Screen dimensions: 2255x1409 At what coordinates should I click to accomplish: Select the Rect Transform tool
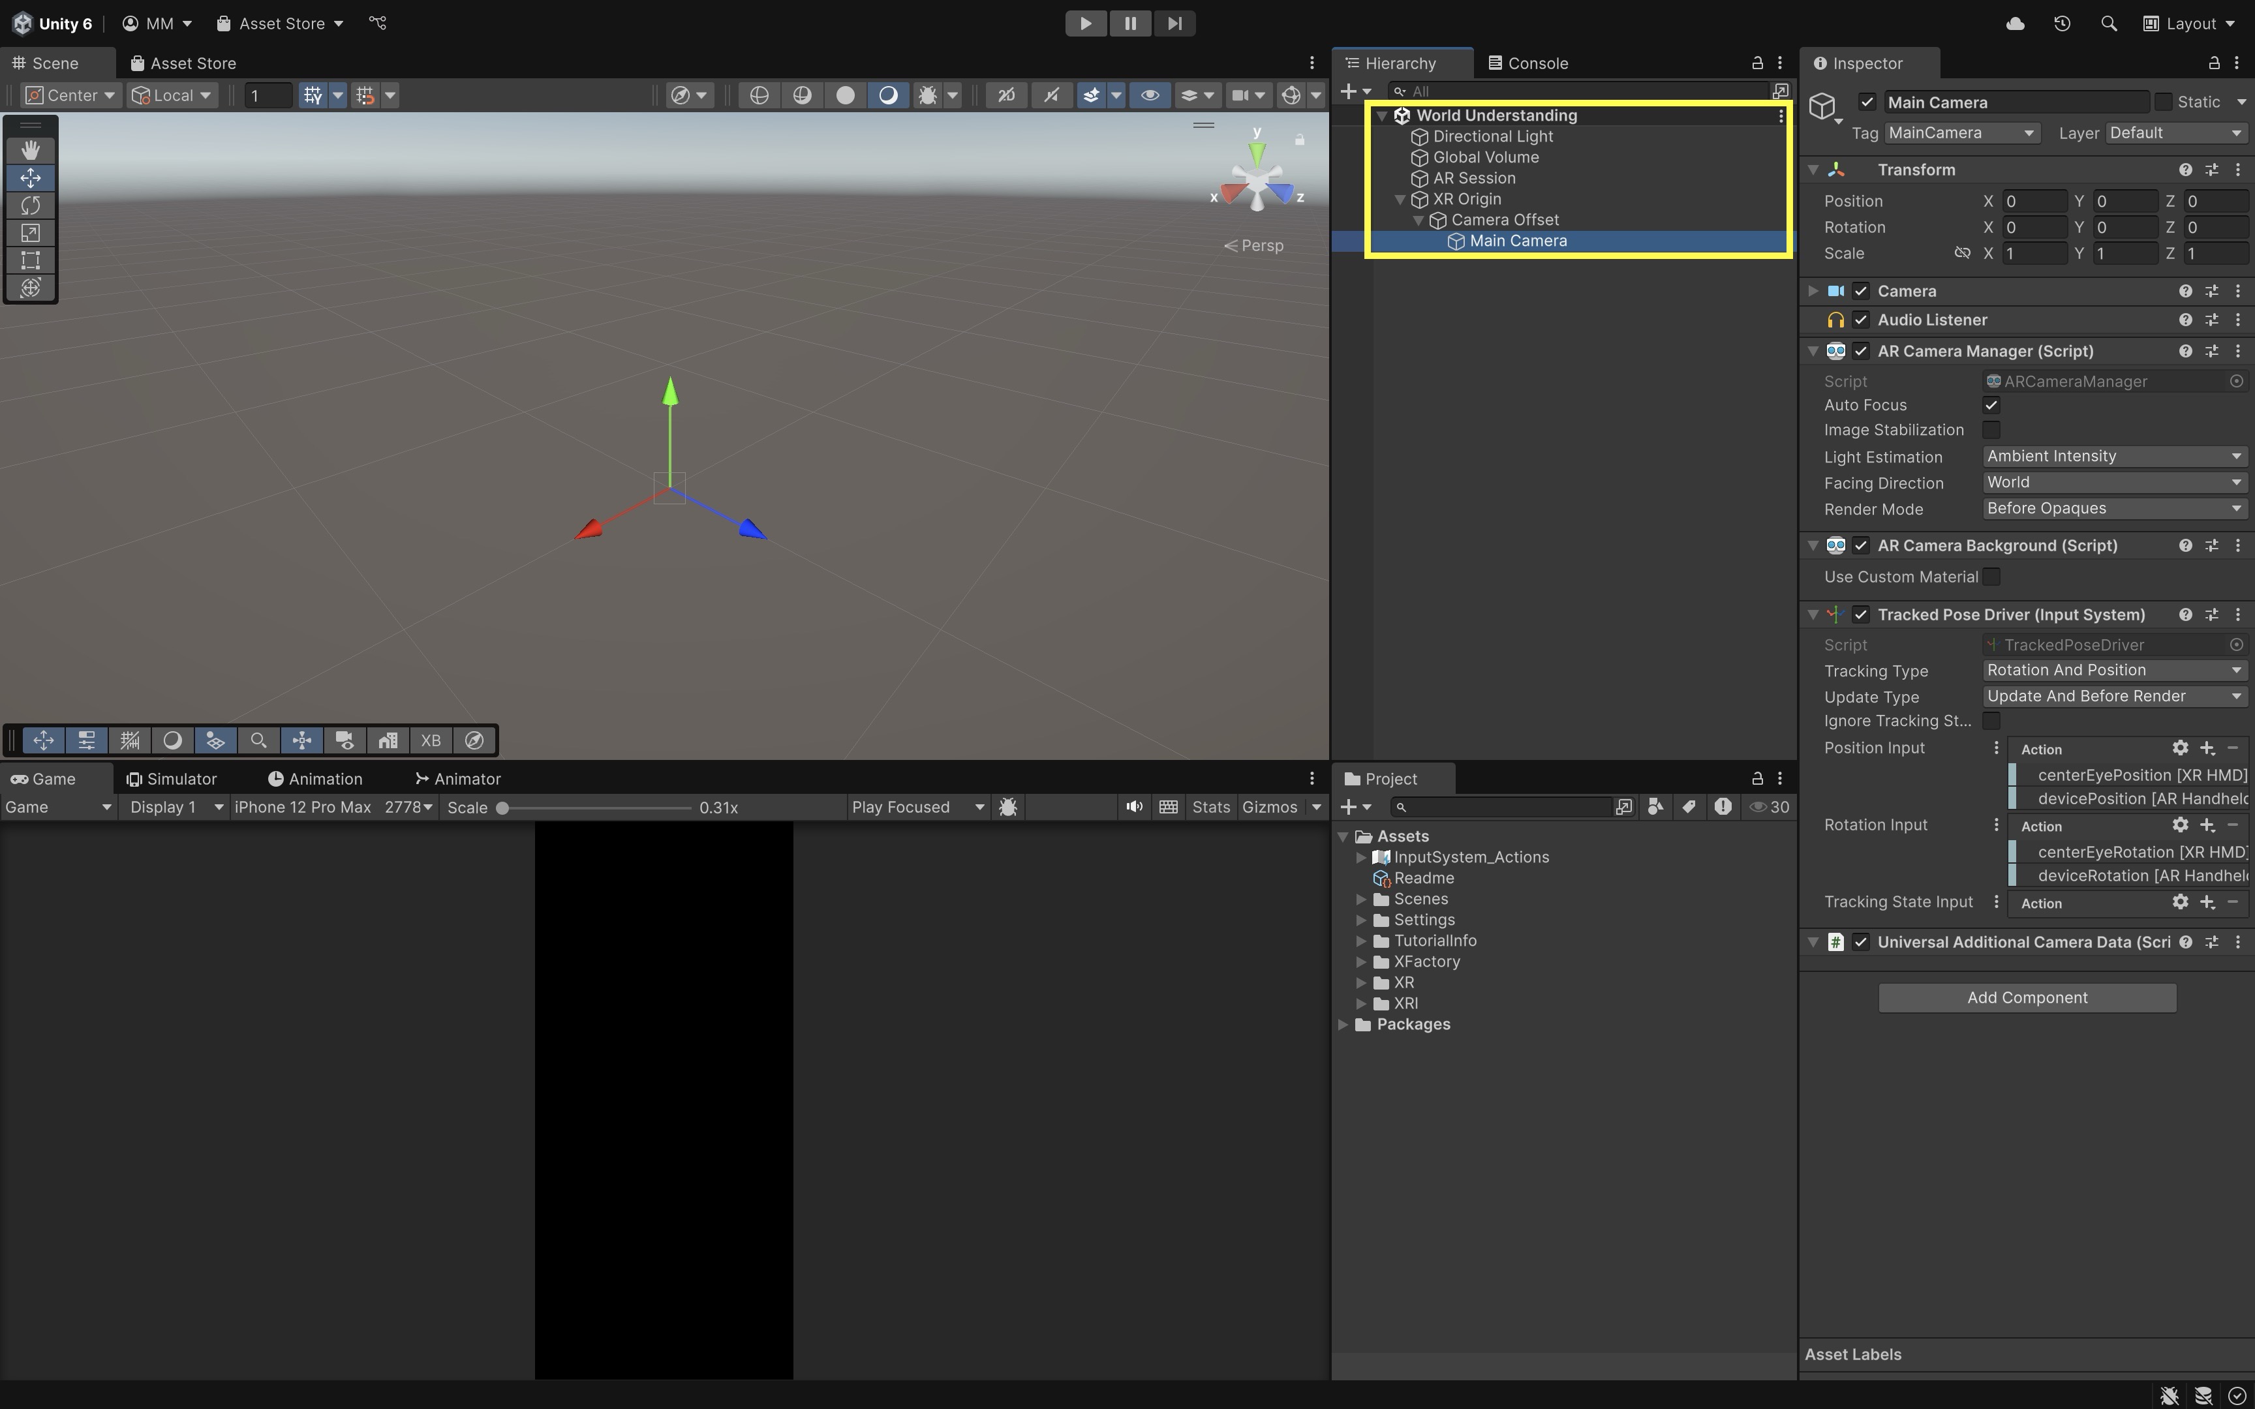pyautogui.click(x=30, y=260)
